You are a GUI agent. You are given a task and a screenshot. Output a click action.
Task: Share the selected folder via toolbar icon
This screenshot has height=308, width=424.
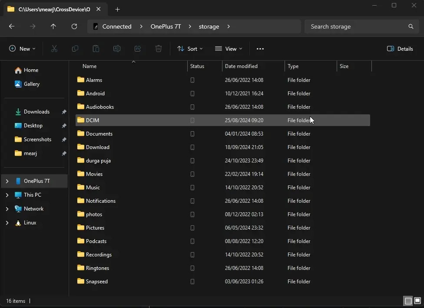(x=137, y=49)
